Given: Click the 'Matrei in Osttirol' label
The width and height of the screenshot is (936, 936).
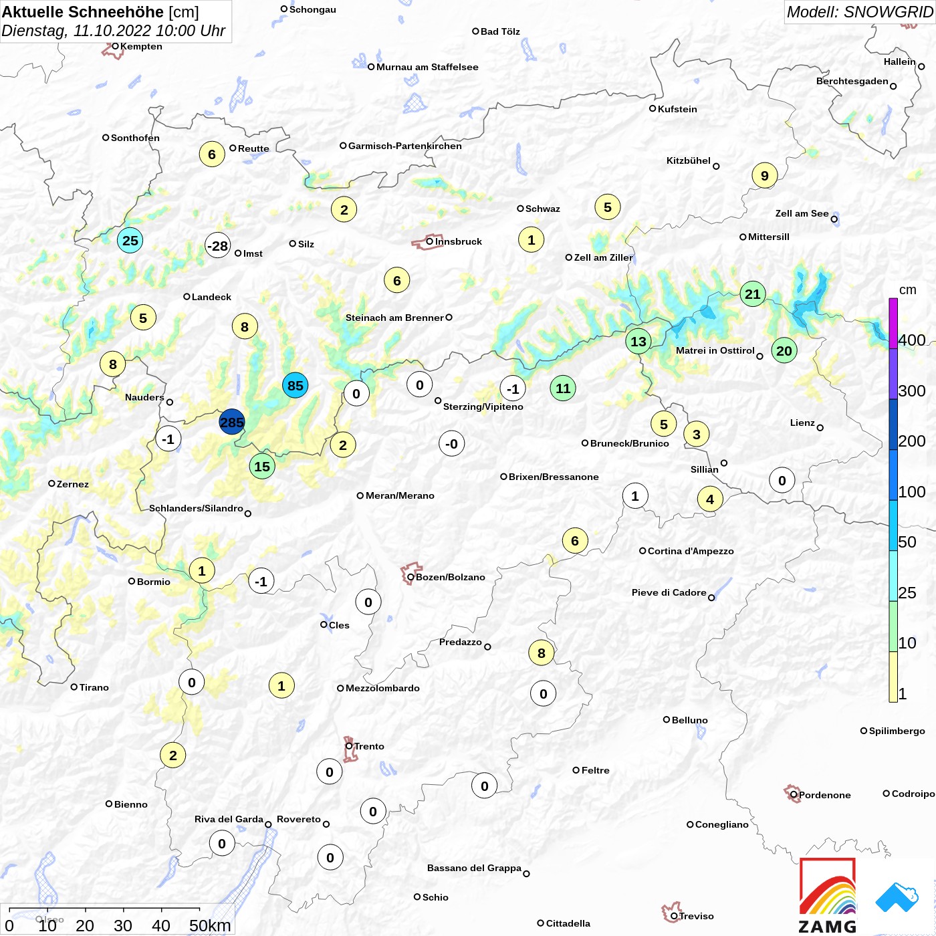Looking at the screenshot, I should click(x=715, y=350).
